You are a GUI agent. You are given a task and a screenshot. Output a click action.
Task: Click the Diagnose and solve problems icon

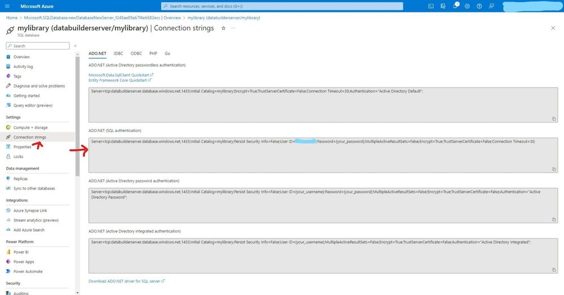click(8, 86)
